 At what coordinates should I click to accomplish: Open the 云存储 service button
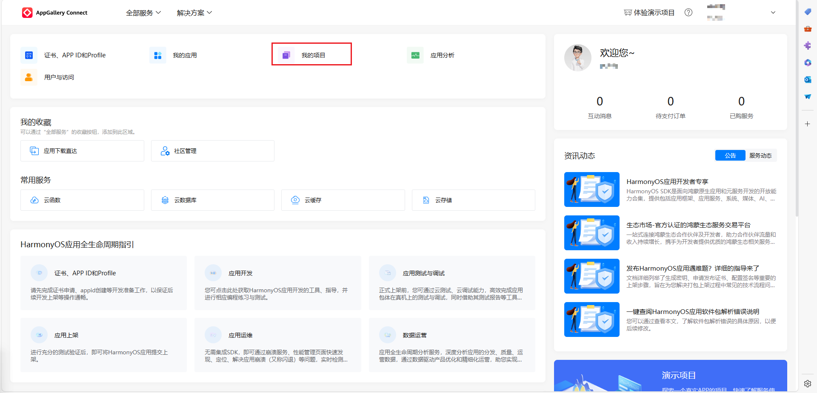(474, 200)
